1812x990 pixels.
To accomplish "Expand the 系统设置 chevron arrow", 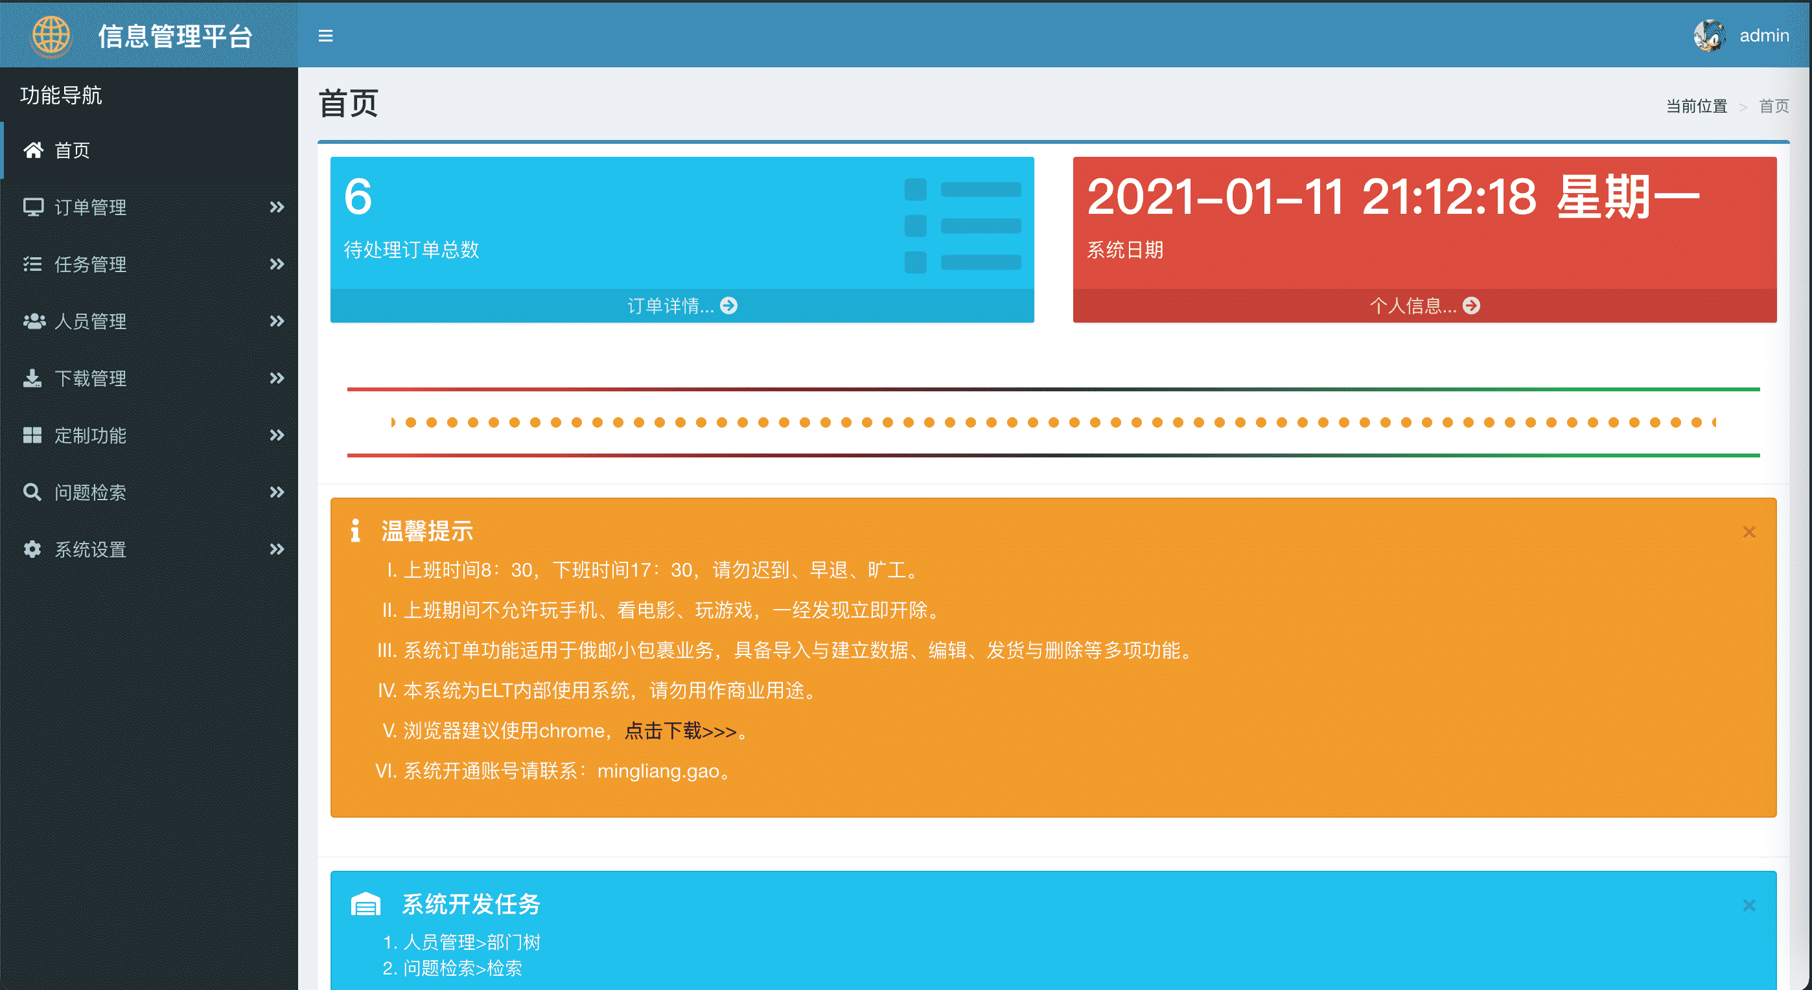I will (x=277, y=549).
